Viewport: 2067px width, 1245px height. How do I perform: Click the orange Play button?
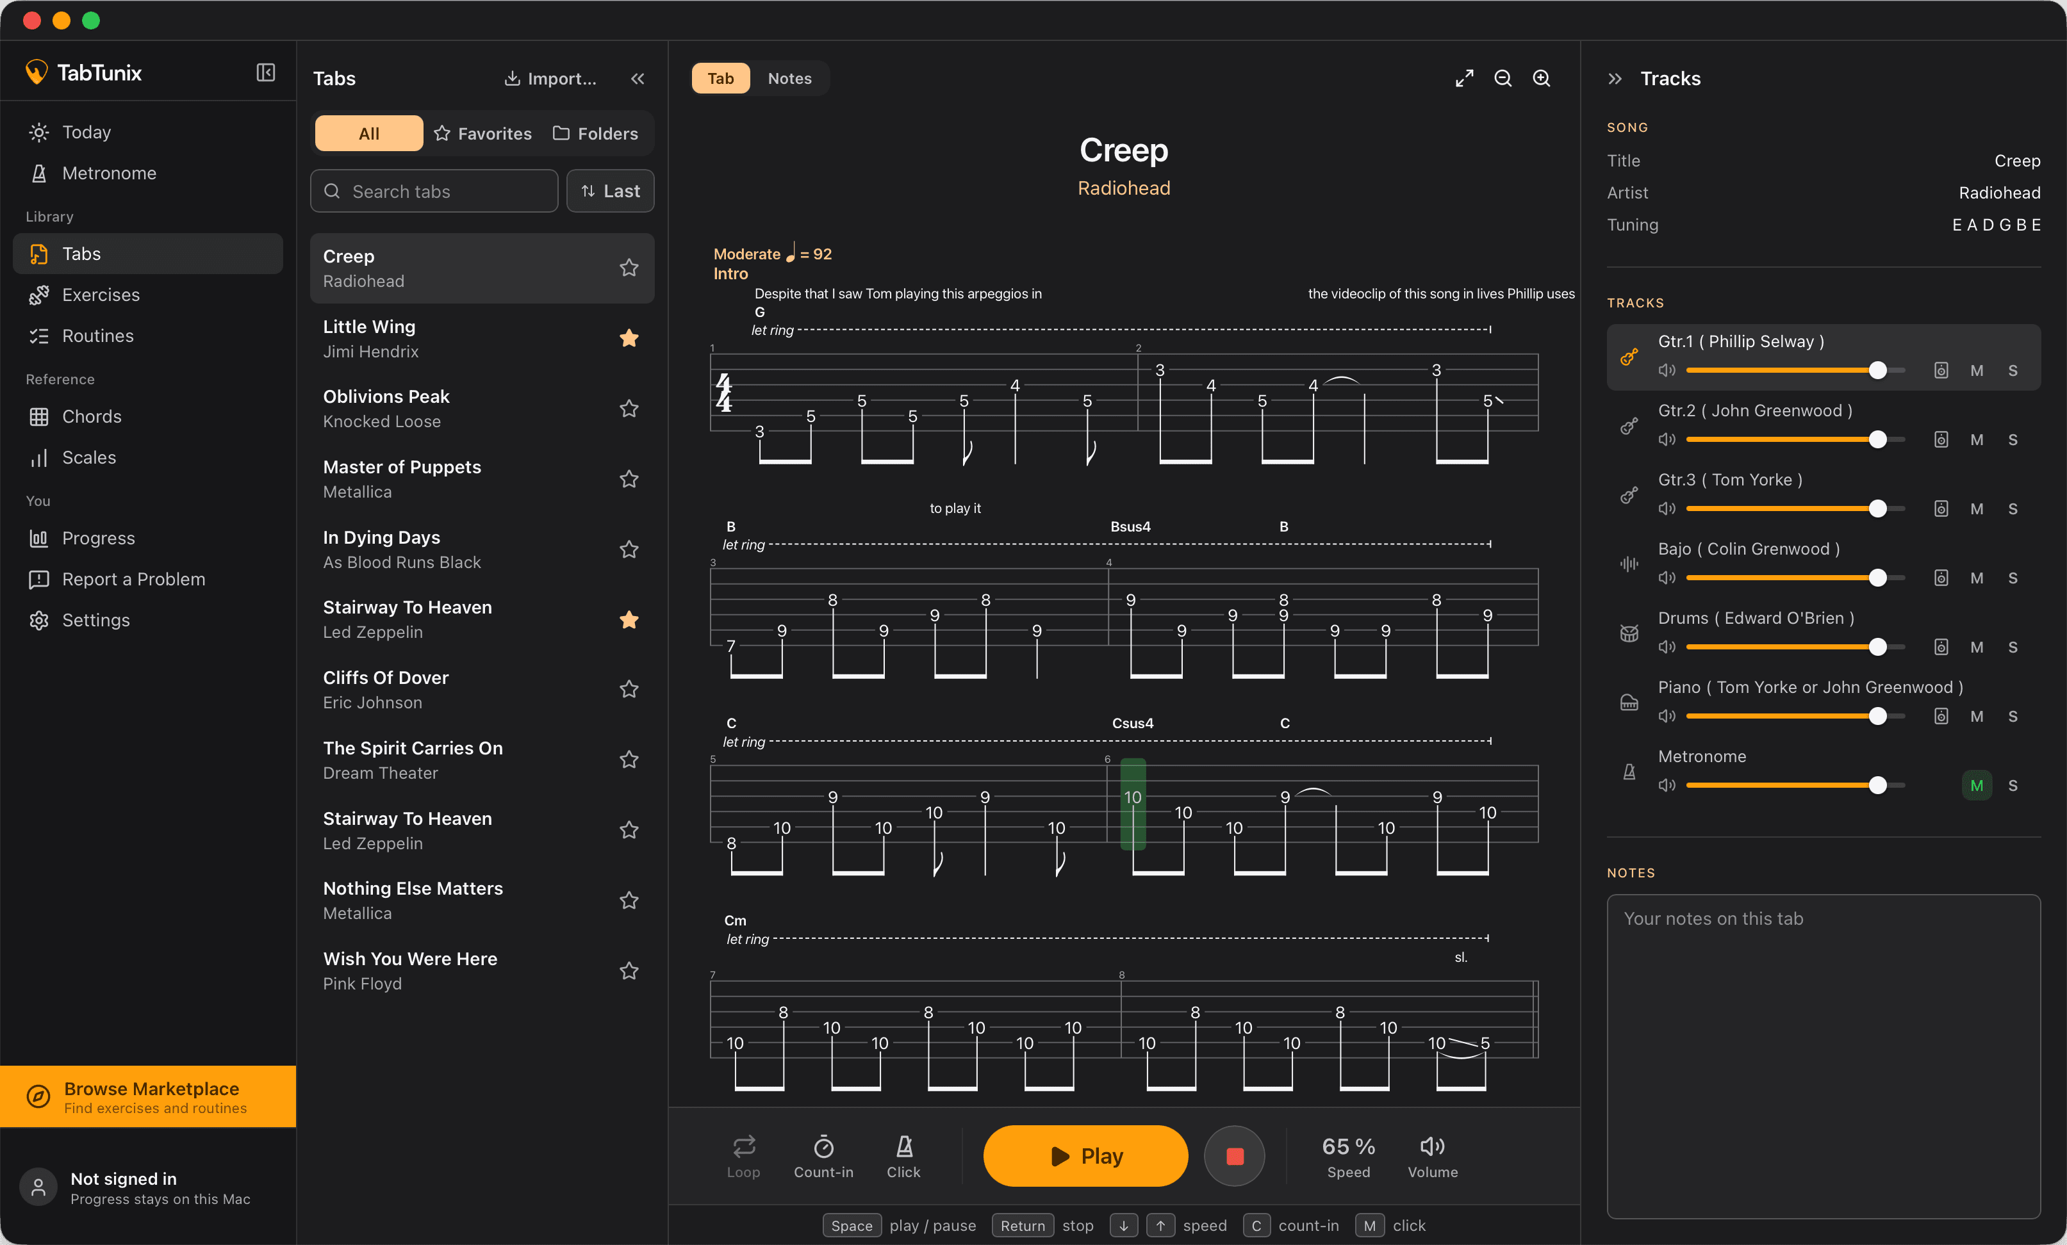(x=1085, y=1156)
